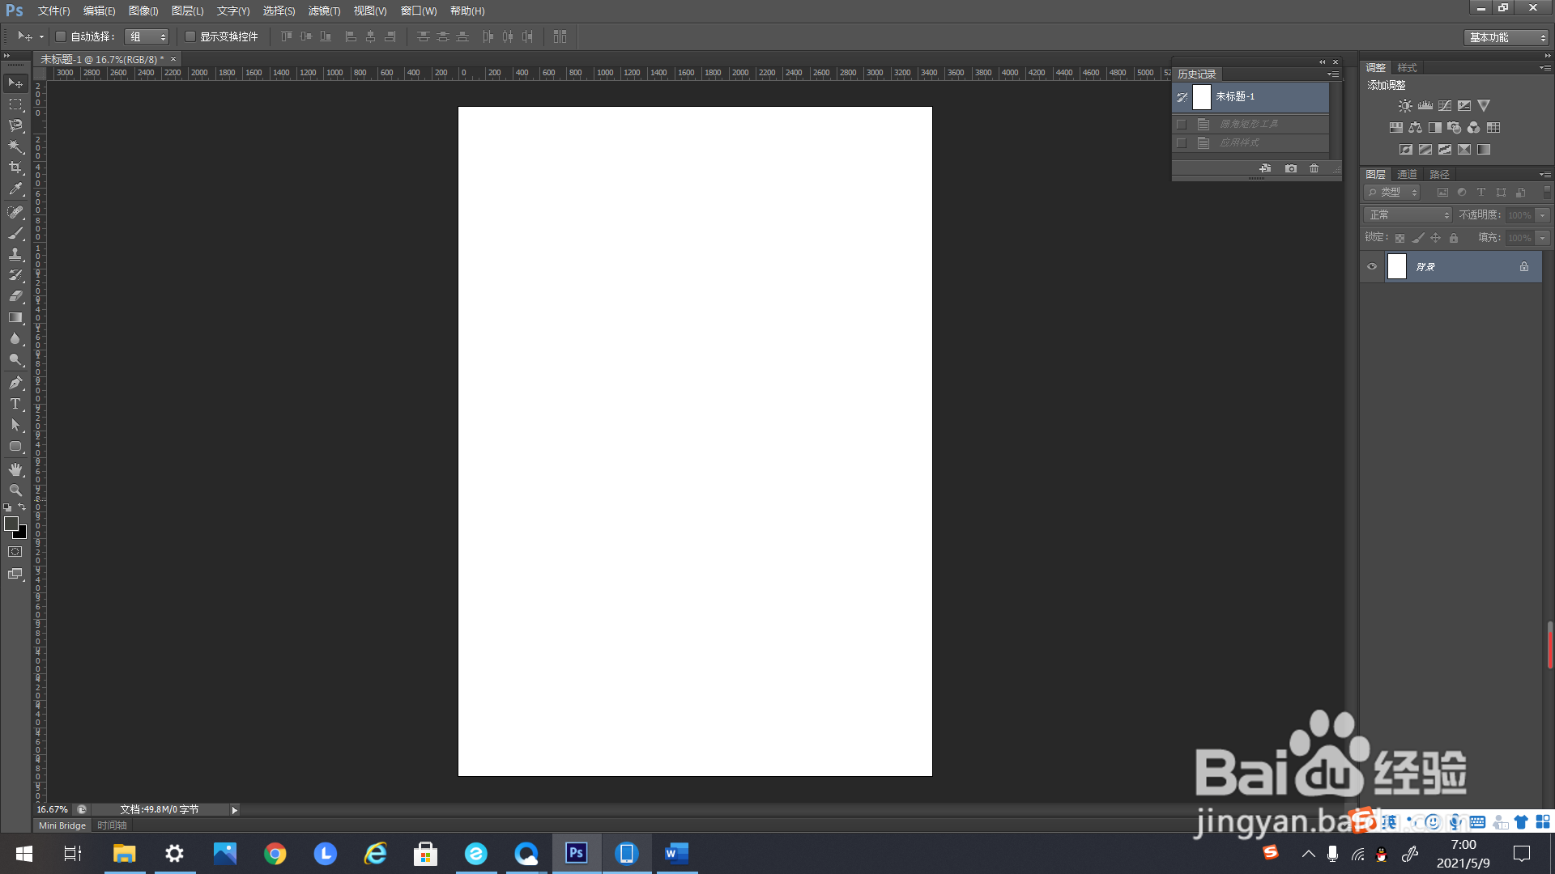Image resolution: width=1555 pixels, height=874 pixels.
Task: Select 背景 layer thumbnail
Action: click(x=1397, y=267)
